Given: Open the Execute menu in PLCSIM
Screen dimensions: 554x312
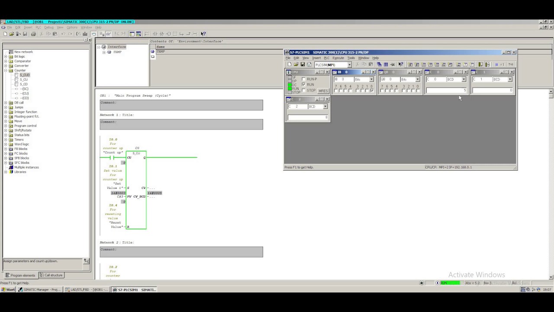Looking at the screenshot, I should [338, 58].
